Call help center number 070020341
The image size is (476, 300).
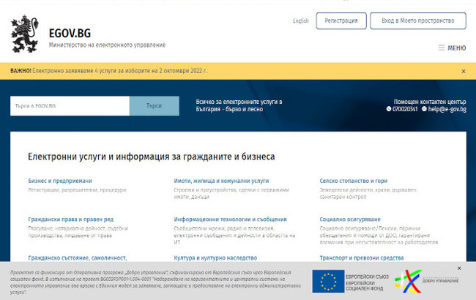(x=405, y=109)
